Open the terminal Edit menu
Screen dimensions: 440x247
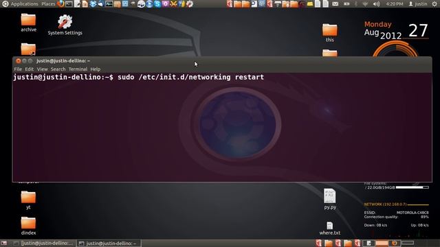coord(29,69)
